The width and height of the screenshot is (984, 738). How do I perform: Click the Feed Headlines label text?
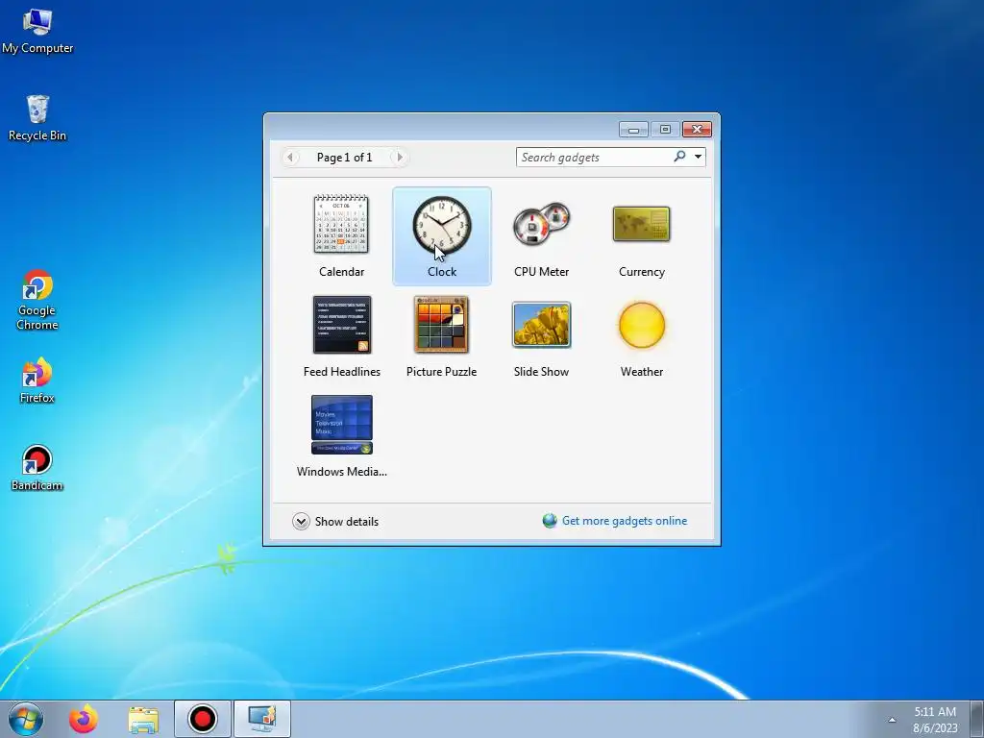(342, 372)
